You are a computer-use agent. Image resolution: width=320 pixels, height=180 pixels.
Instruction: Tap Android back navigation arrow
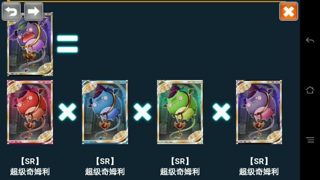coord(310,40)
